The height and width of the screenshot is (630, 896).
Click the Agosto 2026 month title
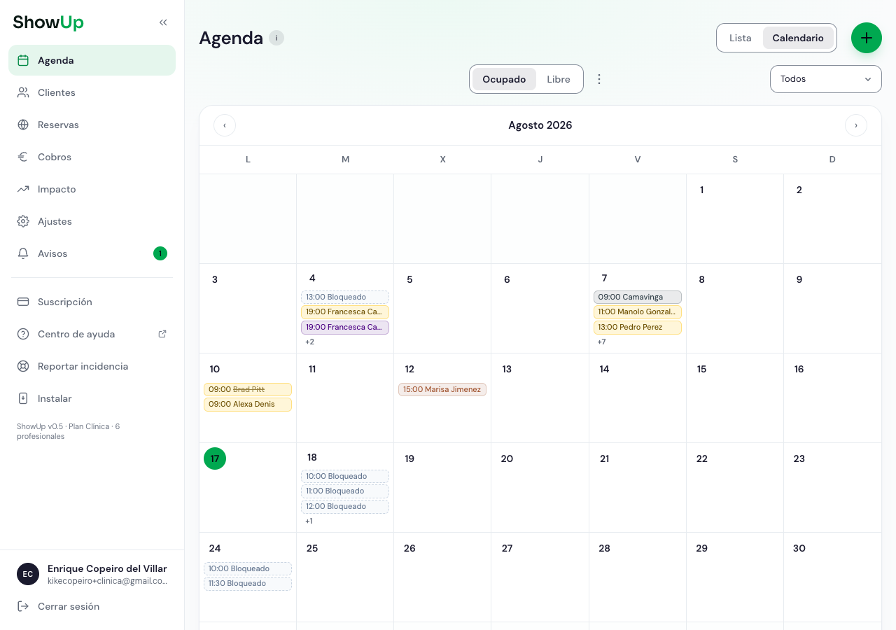(540, 125)
